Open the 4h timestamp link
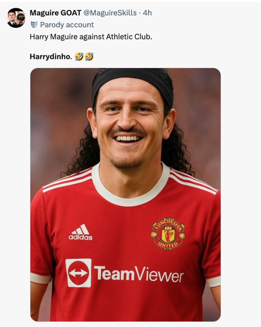This screenshot has width=261, height=327. coord(147,13)
